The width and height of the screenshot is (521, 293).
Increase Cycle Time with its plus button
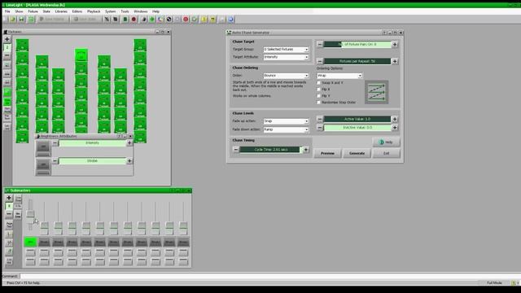pyautogui.click(x=306, y=150)
